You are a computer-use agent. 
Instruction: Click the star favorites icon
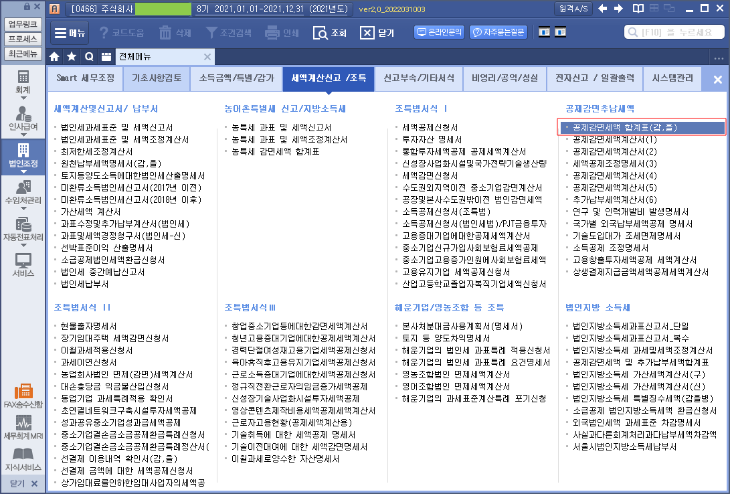(x=72, y=57)
